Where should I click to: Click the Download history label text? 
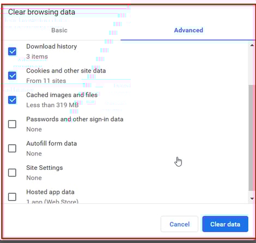[52, 46]
